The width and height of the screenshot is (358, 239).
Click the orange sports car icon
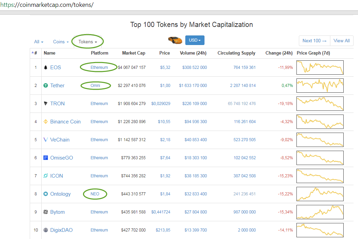tap(175, 40)
